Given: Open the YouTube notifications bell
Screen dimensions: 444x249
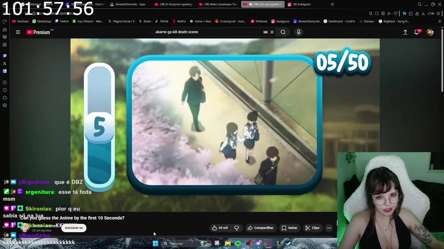Looking at the screenshot, I should pyautogui.click(x=417, y=32).
